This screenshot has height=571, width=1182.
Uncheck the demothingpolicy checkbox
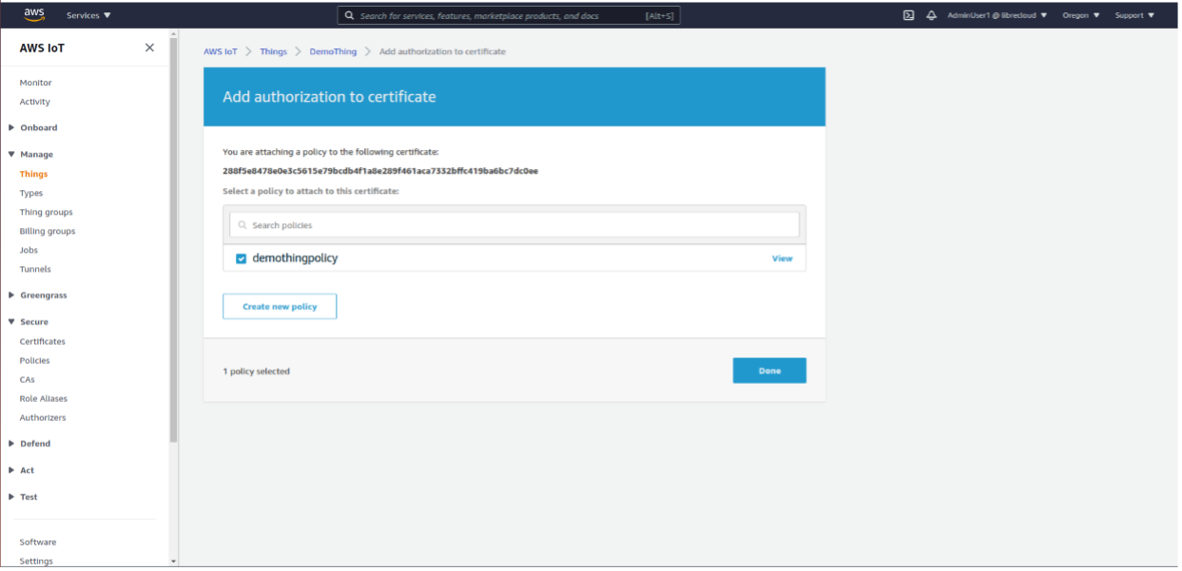pyautogui.click(x=242, y=258)
